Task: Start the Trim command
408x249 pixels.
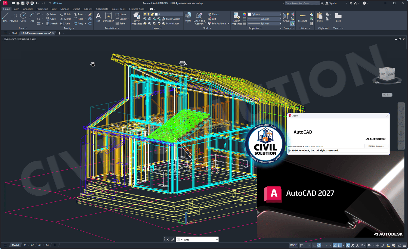Action: tap(78, 14)
